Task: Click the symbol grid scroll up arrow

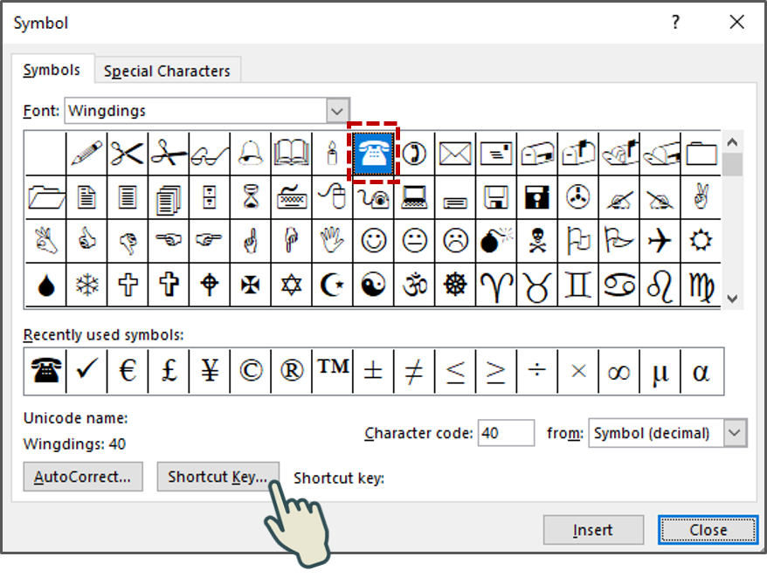Action: tap(732, 142)
